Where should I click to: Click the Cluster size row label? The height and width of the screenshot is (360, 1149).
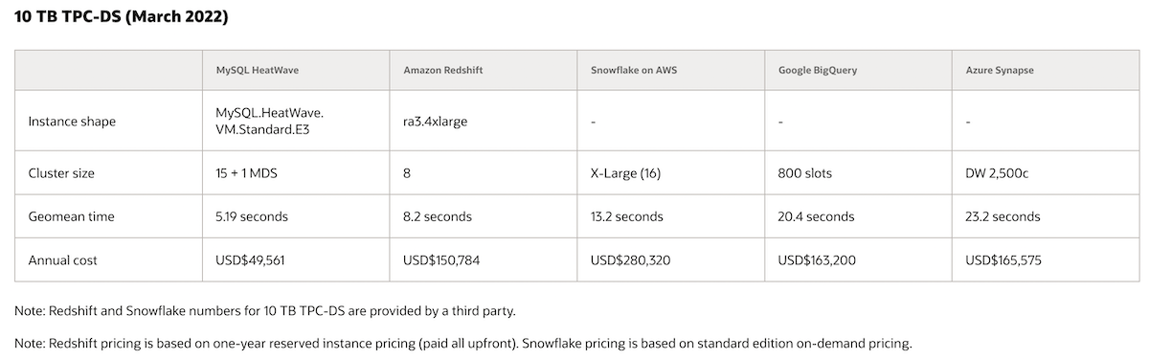click(x=61, y=173)
